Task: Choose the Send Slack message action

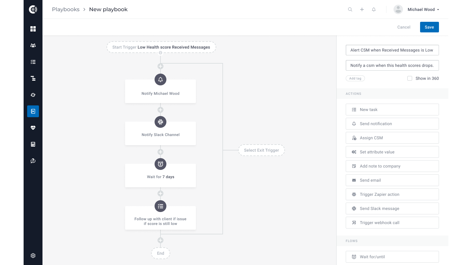Action: [x=392, y=208]
